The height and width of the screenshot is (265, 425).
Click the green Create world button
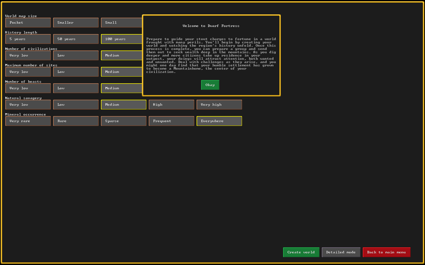pyautogui.click(x=301, y=252)
